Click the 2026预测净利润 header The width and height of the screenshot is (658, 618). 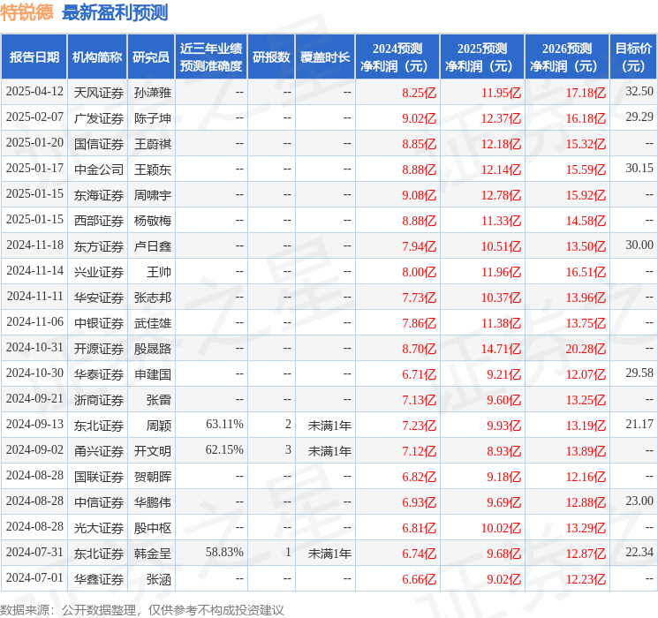(x=566, y=57)
